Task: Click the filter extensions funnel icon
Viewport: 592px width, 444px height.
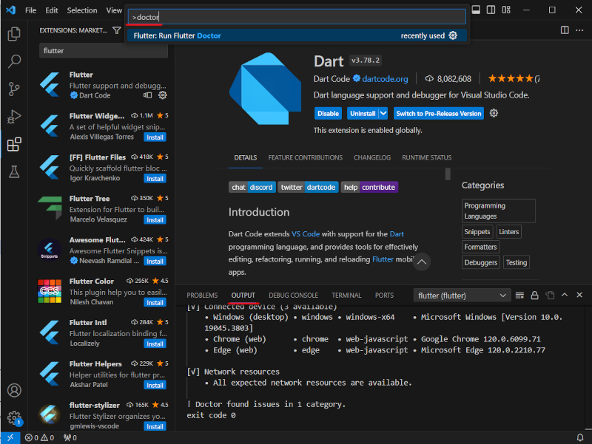Action: pos(117,30)
